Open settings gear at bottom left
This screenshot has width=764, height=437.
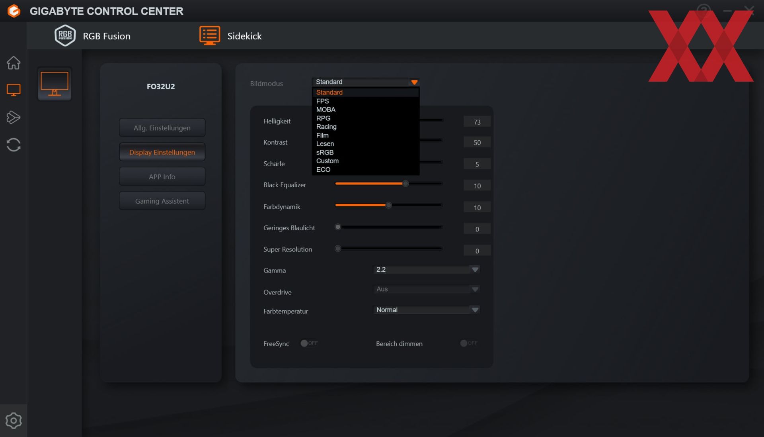coord(14,421)
